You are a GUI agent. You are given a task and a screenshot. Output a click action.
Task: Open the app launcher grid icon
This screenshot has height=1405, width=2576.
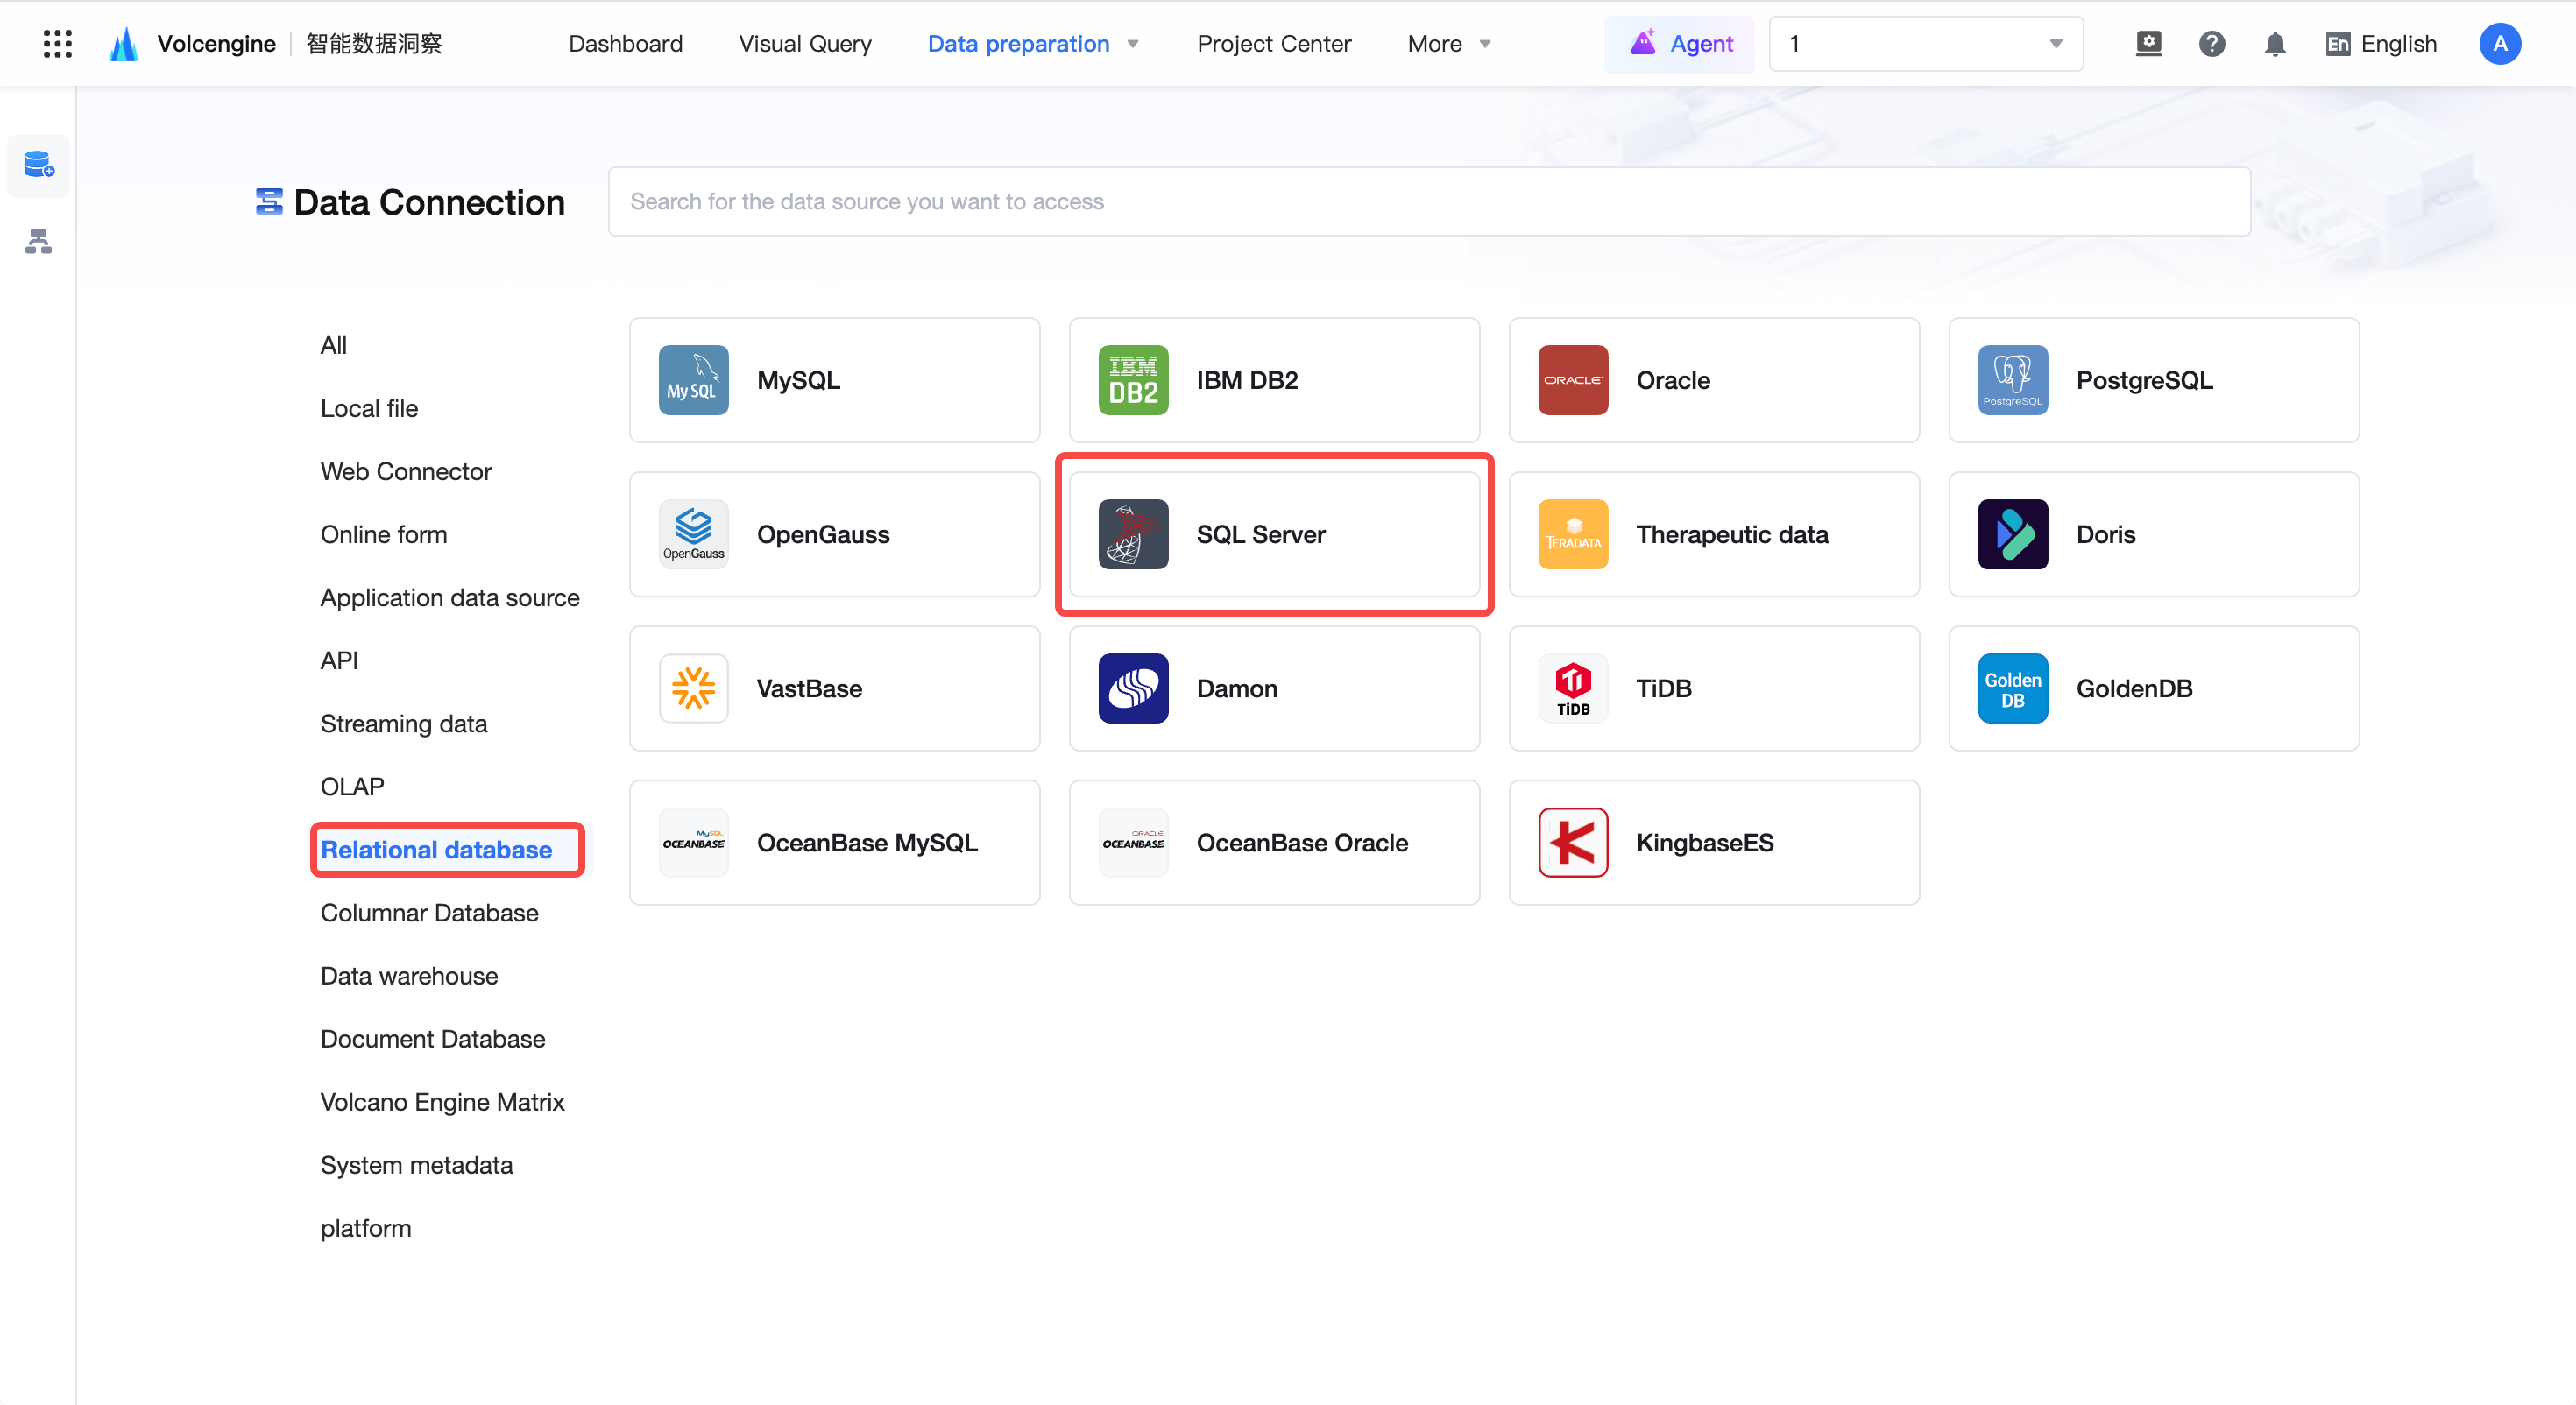click(58, 43)
